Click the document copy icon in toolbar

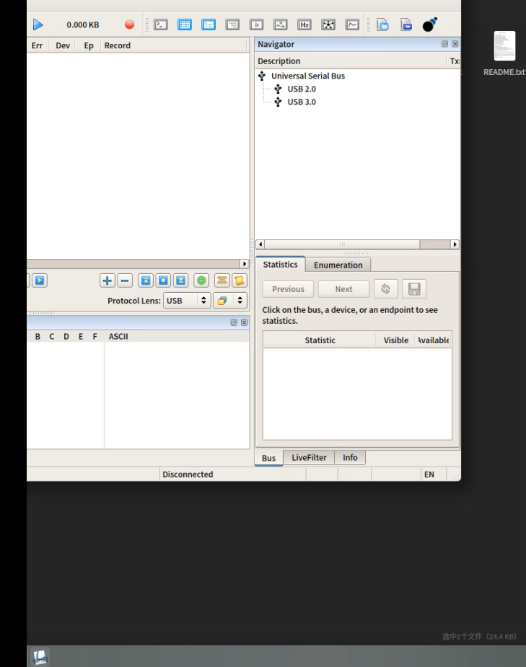pyautogui.click(x=382, y=25)
